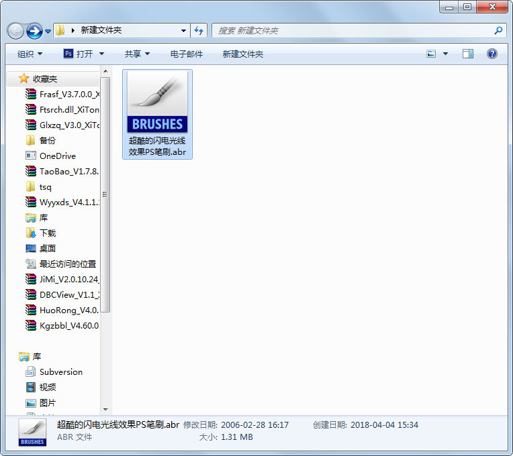The width and height of the screenshot is (513, 456).
Task: Click the Forward navigation arrow button
Action: pos(34,31)
